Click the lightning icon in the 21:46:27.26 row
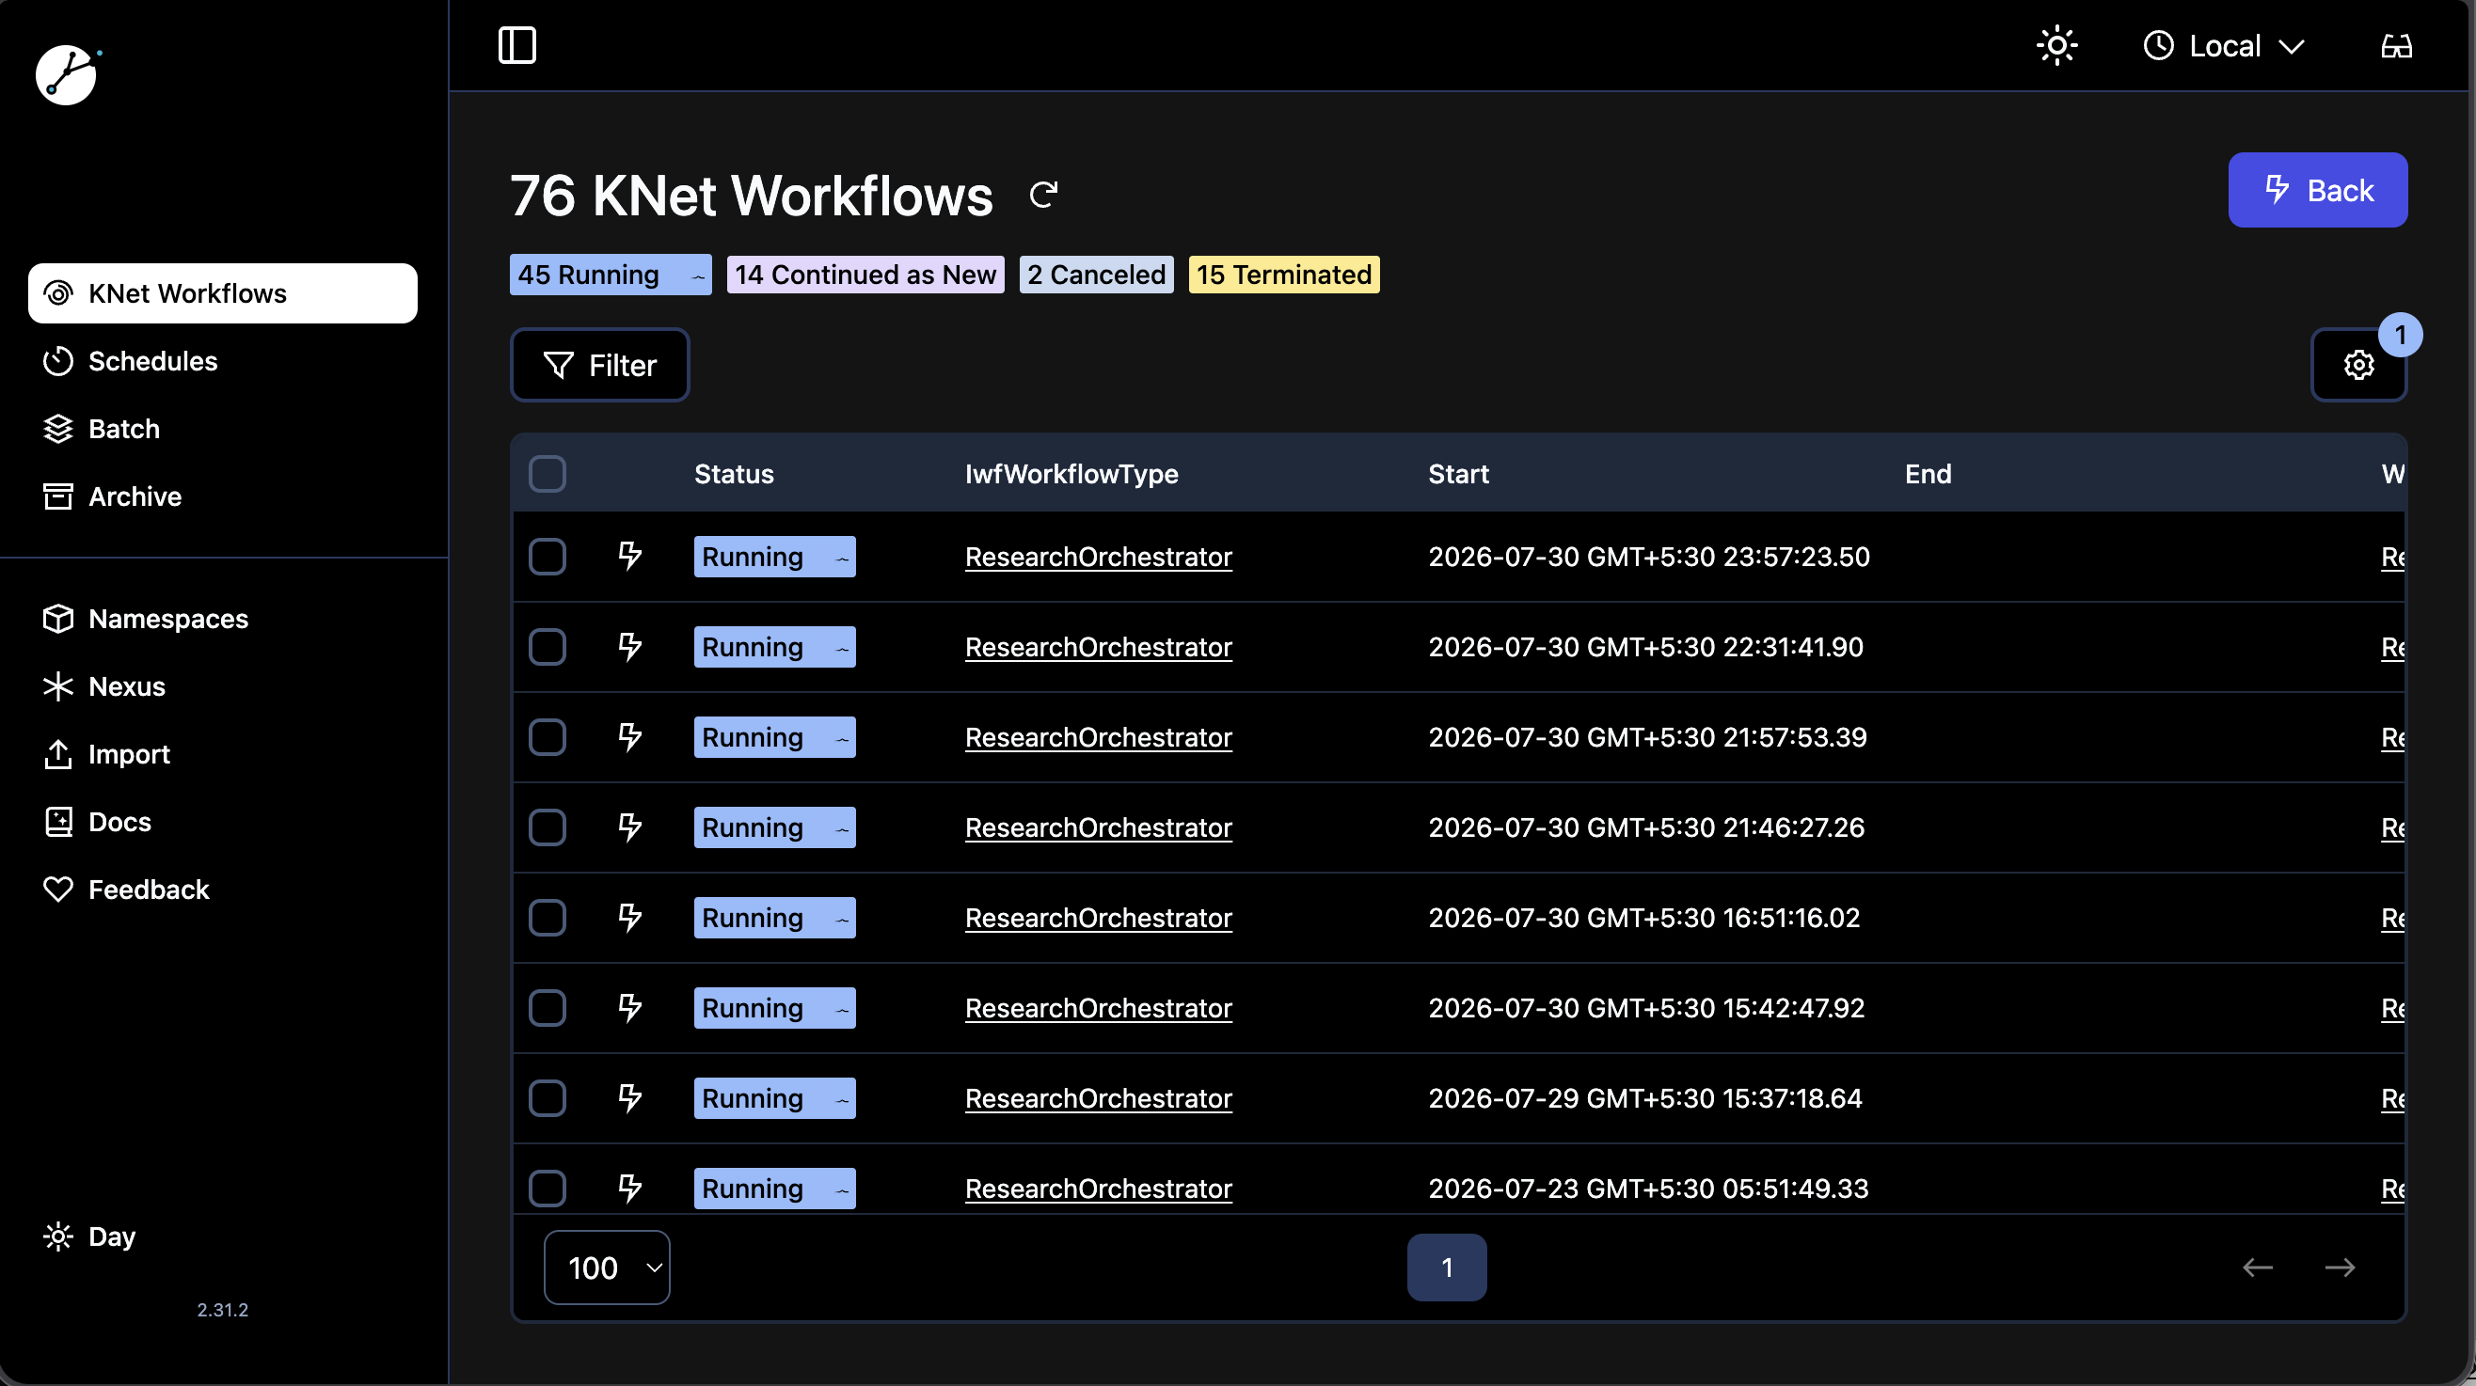2476x1386 pixels. click(x=629, y=827)
